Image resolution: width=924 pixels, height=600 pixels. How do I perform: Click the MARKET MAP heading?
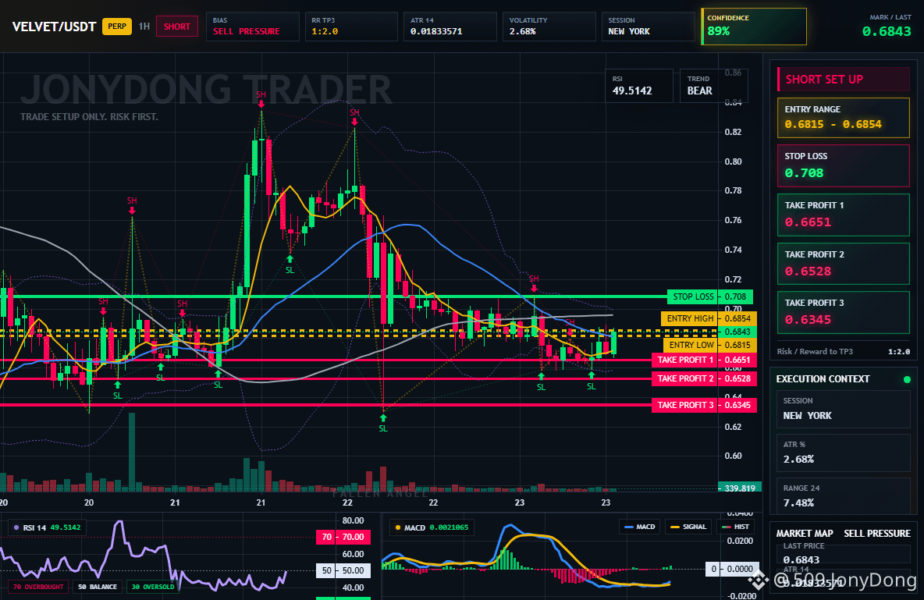(x=805, y=534)
